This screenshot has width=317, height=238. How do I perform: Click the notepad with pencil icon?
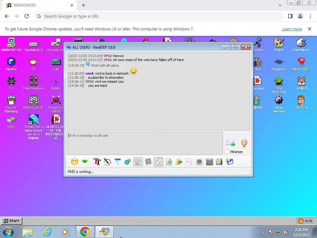[219, 162]
